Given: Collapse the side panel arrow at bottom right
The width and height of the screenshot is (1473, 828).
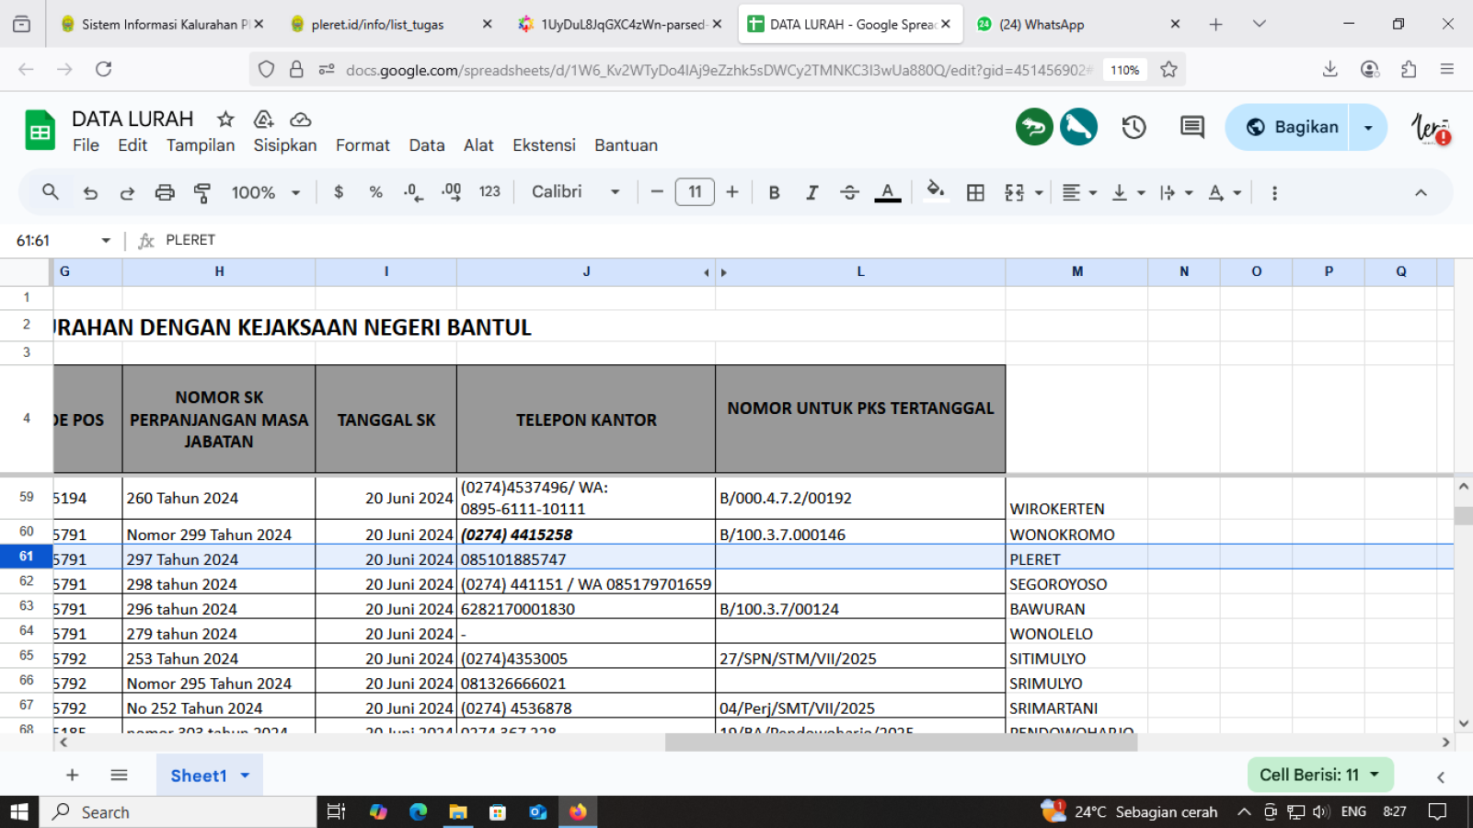Looking at the screenshot, I should pos(1441,777).
